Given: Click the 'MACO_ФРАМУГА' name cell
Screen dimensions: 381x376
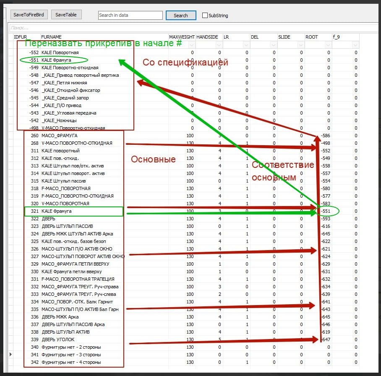Looking at the screenshot, I should 59,136.
